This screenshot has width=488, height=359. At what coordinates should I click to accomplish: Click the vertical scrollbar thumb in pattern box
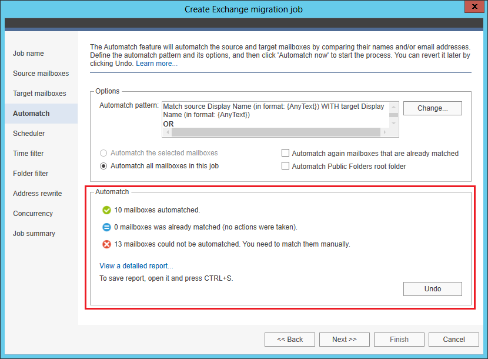tap(394, 115)
